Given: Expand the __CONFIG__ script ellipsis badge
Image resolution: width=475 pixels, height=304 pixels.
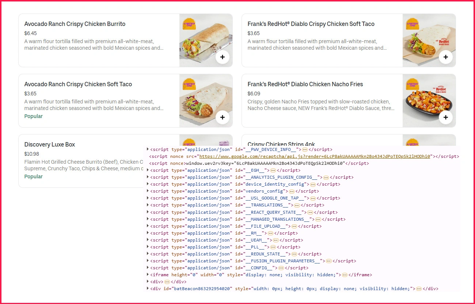Looking at the screenshot, I should pos(281,268).
